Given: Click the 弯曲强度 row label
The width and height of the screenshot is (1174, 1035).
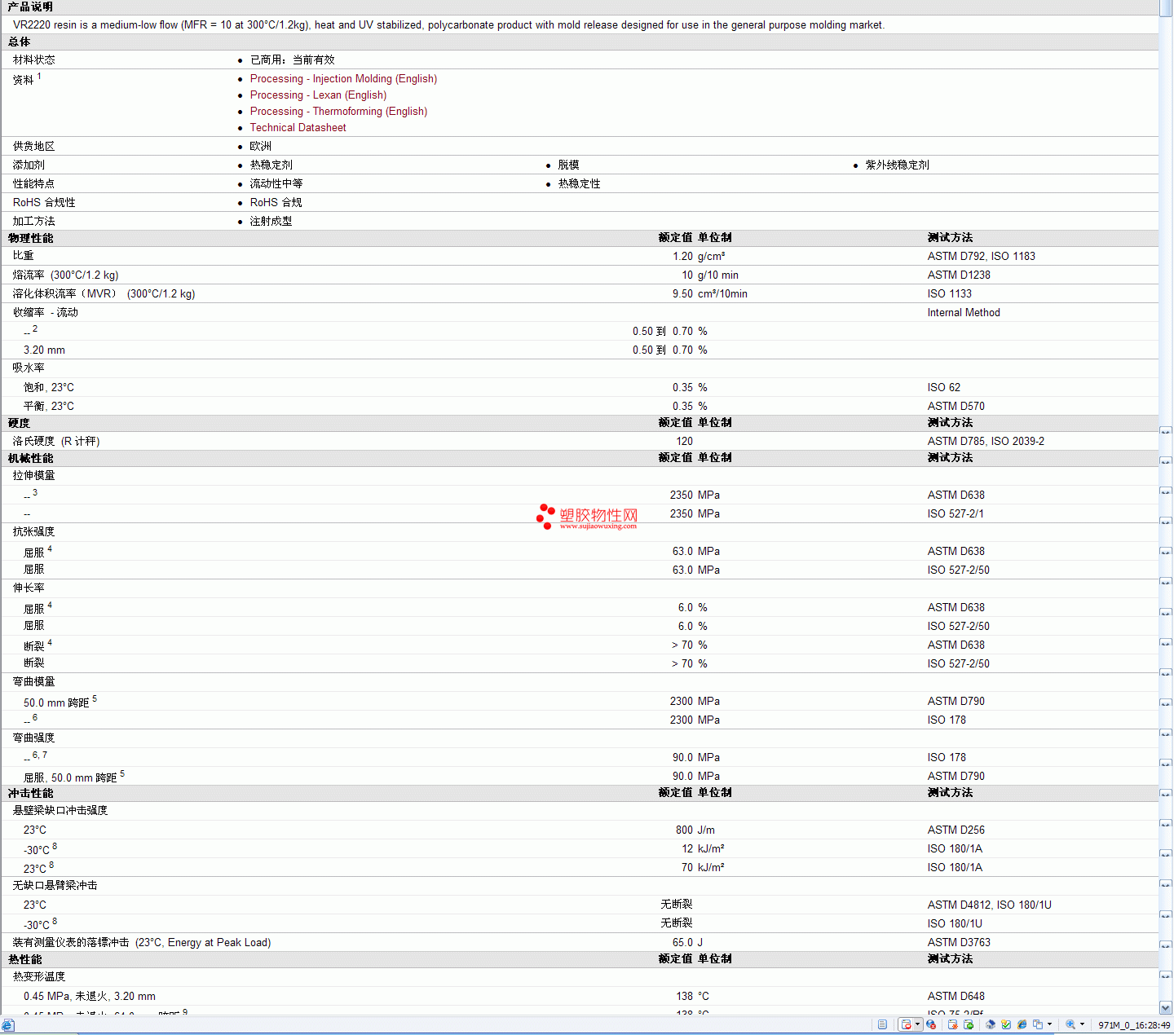Looking at the screenshot, I should (33, 738).
